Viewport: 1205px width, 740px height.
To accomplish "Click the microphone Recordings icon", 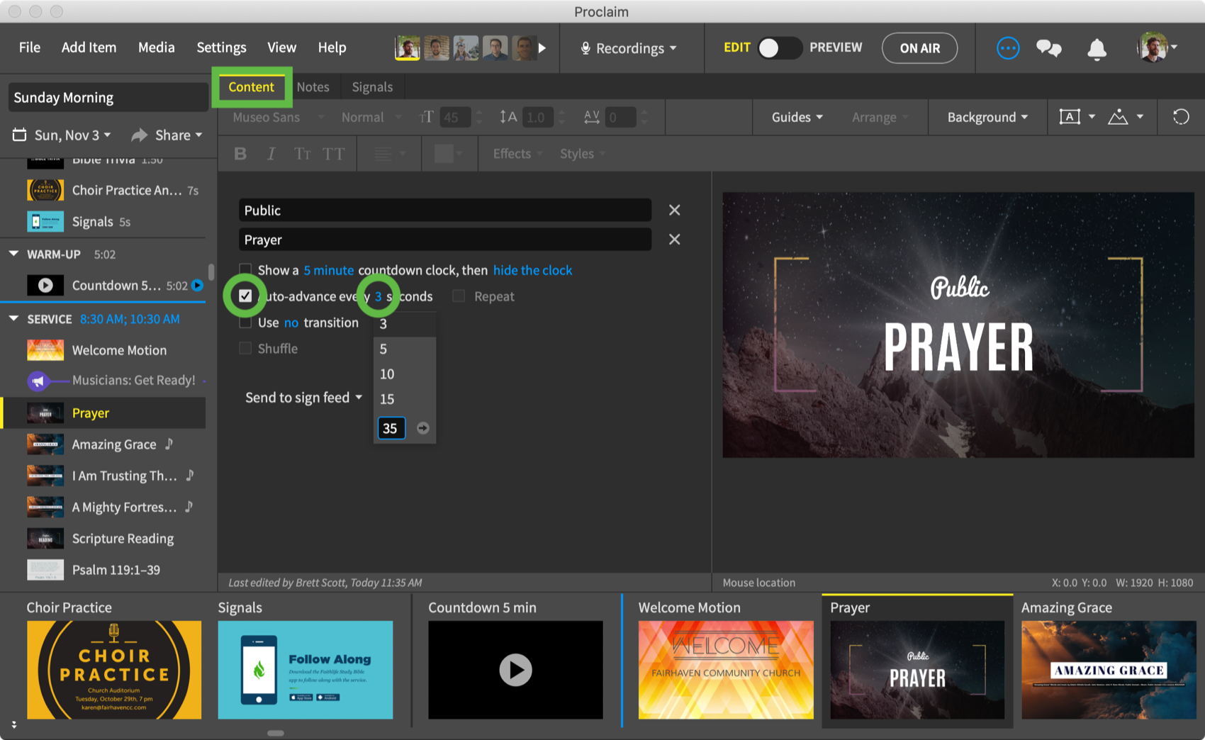I will (585, 48).
